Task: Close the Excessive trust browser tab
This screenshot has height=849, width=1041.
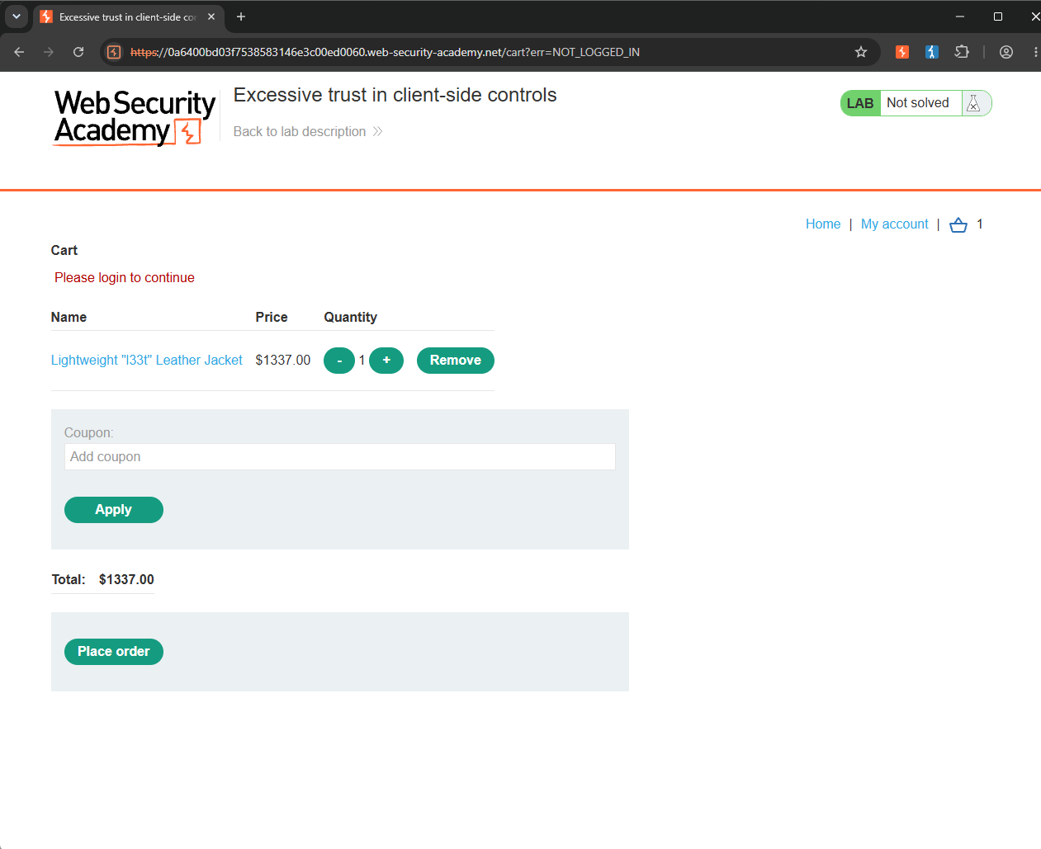Action: 211,17
